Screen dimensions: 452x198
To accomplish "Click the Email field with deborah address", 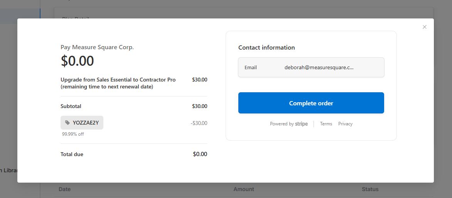I will click(x=311, y=68).
